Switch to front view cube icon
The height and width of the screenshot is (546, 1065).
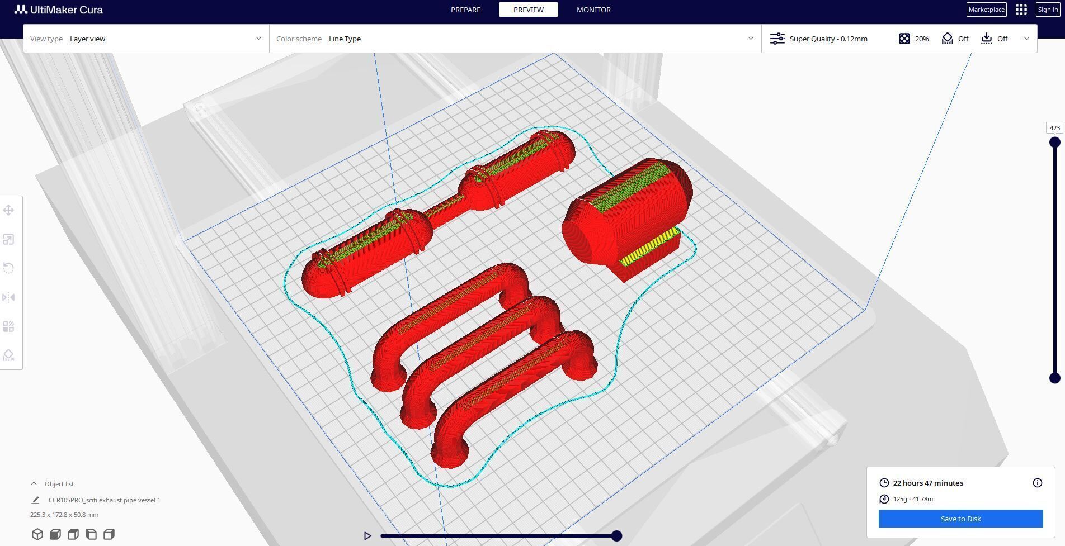pos(55,534)
